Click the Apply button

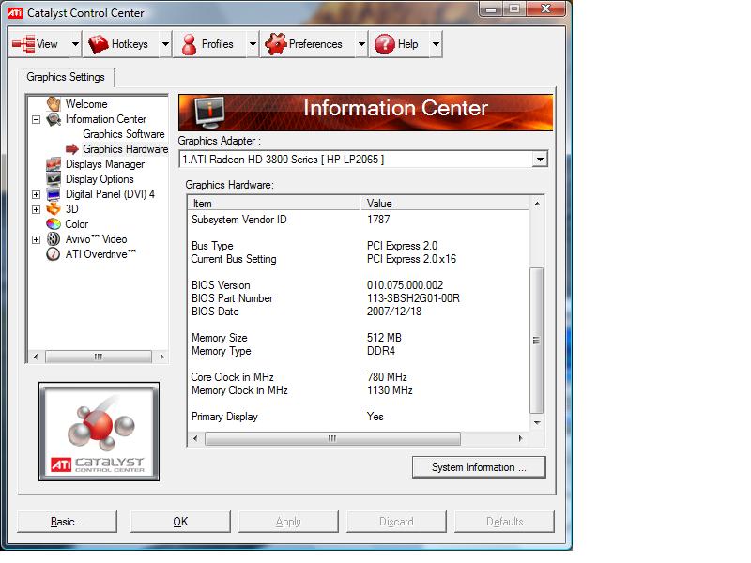tap(288, 522)
